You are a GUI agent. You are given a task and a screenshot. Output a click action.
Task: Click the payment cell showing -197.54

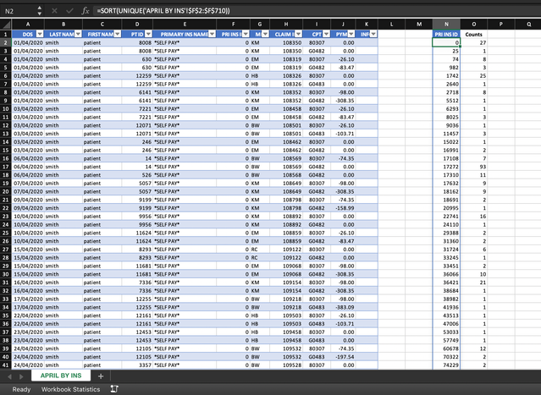(343, 357)
